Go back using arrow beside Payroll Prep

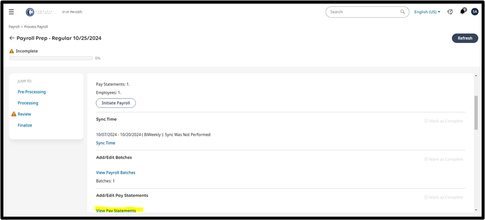(x=12, y=38)
